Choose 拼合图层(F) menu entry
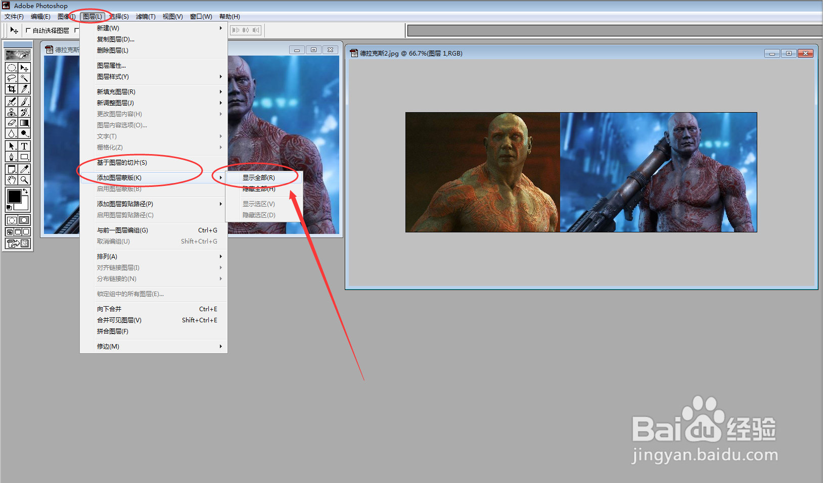Viewport: 823px width, 483px height. tap(154, 331)
